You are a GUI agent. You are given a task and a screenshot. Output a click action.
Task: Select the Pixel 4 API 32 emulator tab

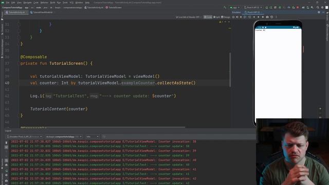click(253, 12)
